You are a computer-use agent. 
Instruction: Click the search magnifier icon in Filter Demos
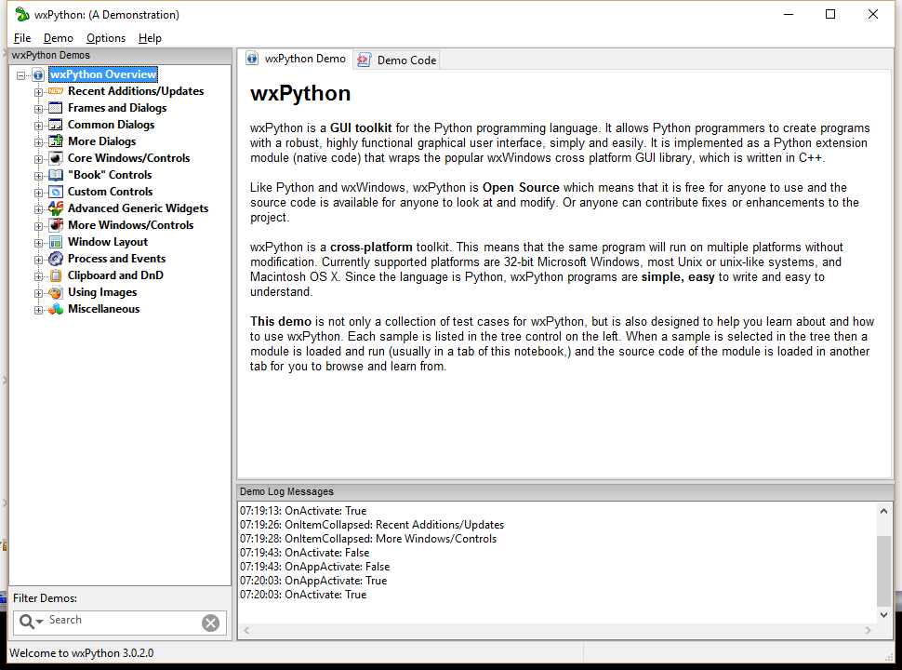pos(26,621)
